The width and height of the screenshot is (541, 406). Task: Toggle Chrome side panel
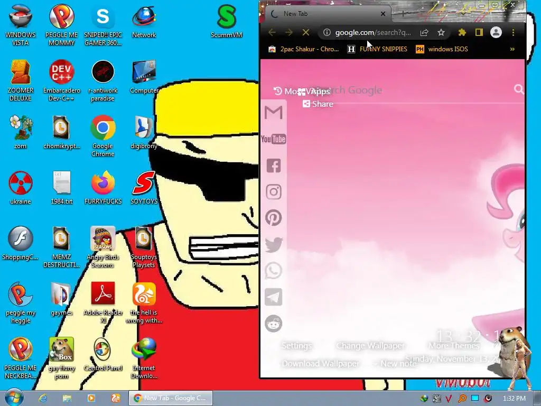click(x=479, y=32)
